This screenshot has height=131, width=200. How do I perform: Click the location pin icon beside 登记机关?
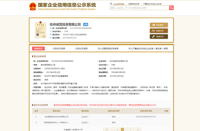click(51, 34)
